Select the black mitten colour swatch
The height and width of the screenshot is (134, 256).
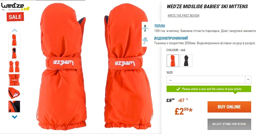pos(186,61)
